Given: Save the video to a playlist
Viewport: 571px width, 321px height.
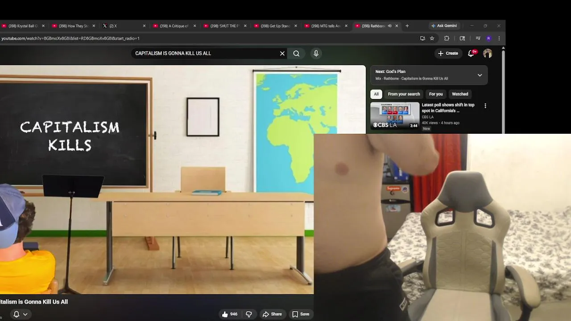Looking at the screenshot, I should tap(301, 314).
